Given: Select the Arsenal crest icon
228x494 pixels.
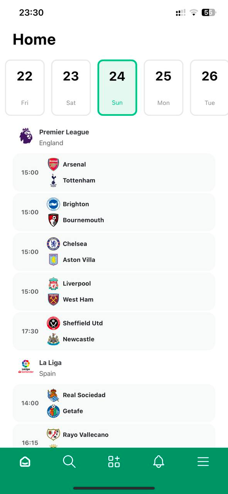Looking at the screenshot, I should click(53, 164).
